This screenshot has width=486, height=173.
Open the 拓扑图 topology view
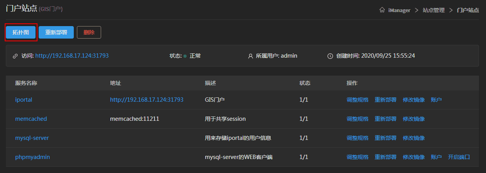click(x=21, y=32)
